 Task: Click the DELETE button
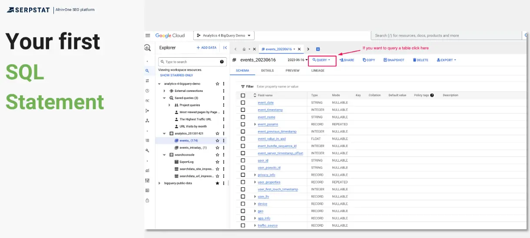coord(420,60)
